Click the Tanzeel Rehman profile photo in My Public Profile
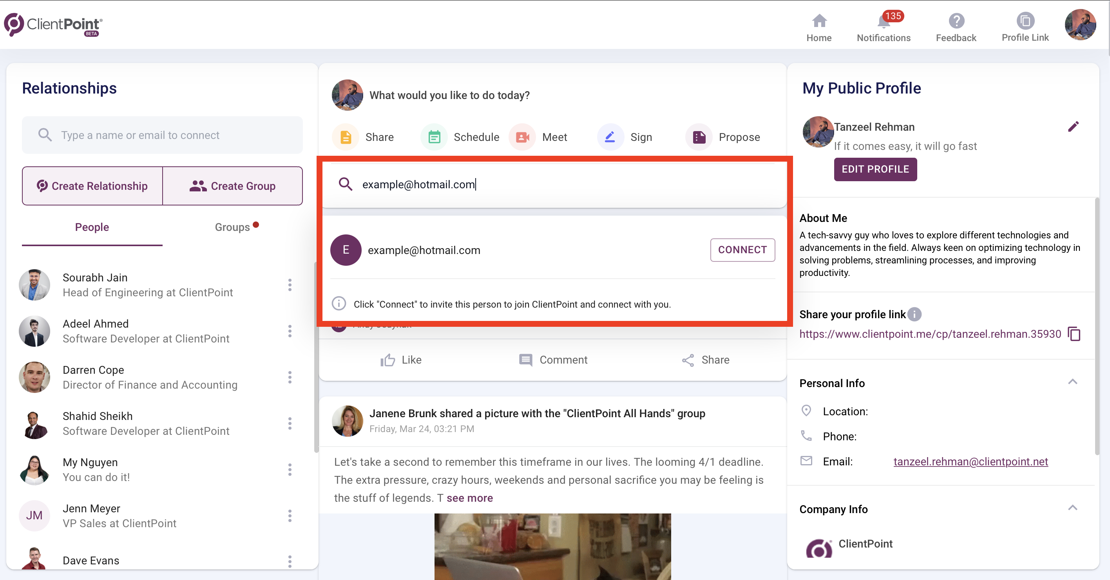1110x580 pixels. pos(818,131)
